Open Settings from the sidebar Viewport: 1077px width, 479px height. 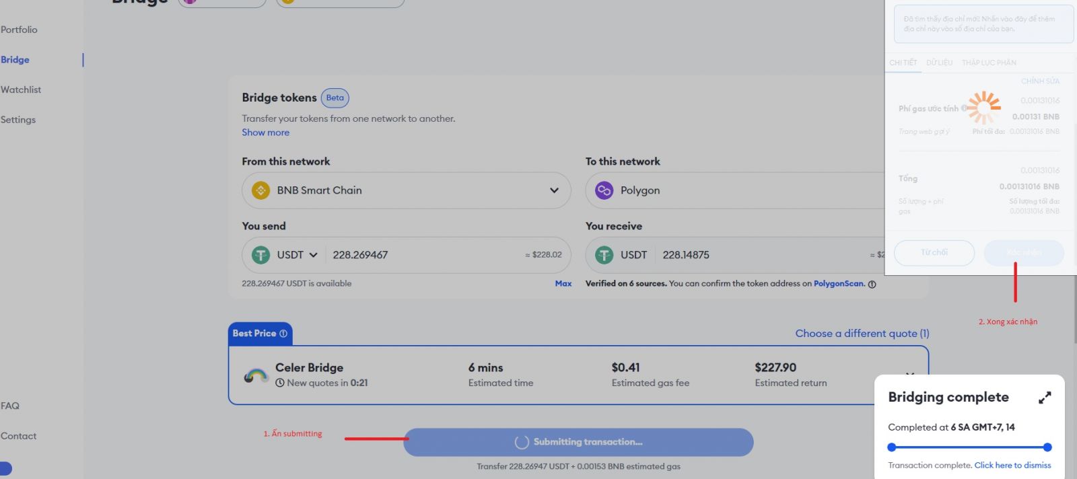click(x=18, y=120)
